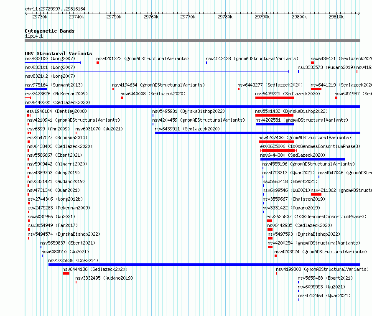
Task: Click the long blue bar of nsv6440305
Action: tap(192, 107)
